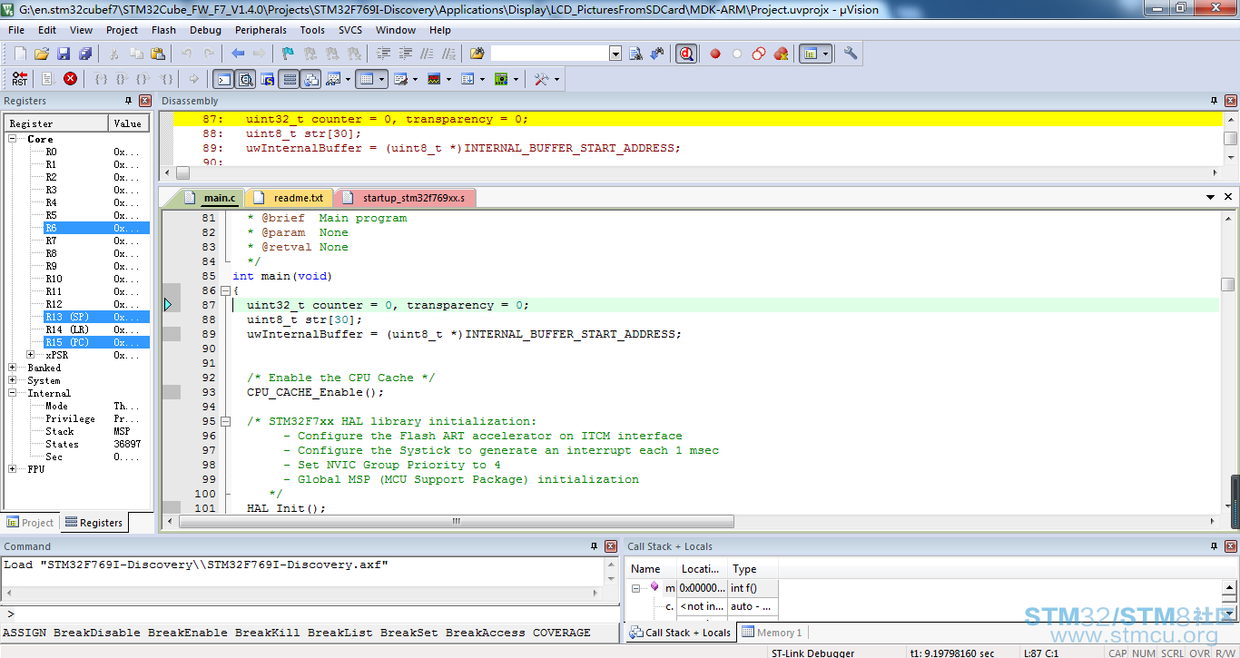Click the Open file folder icon
The width and height of the screenshot is (1240, 658).
(42, 54)
